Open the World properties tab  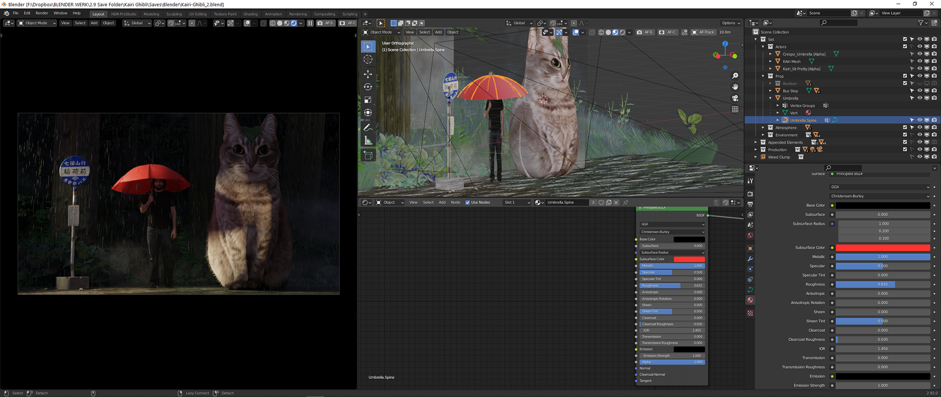pyautogui.click(x=750, y=235)
